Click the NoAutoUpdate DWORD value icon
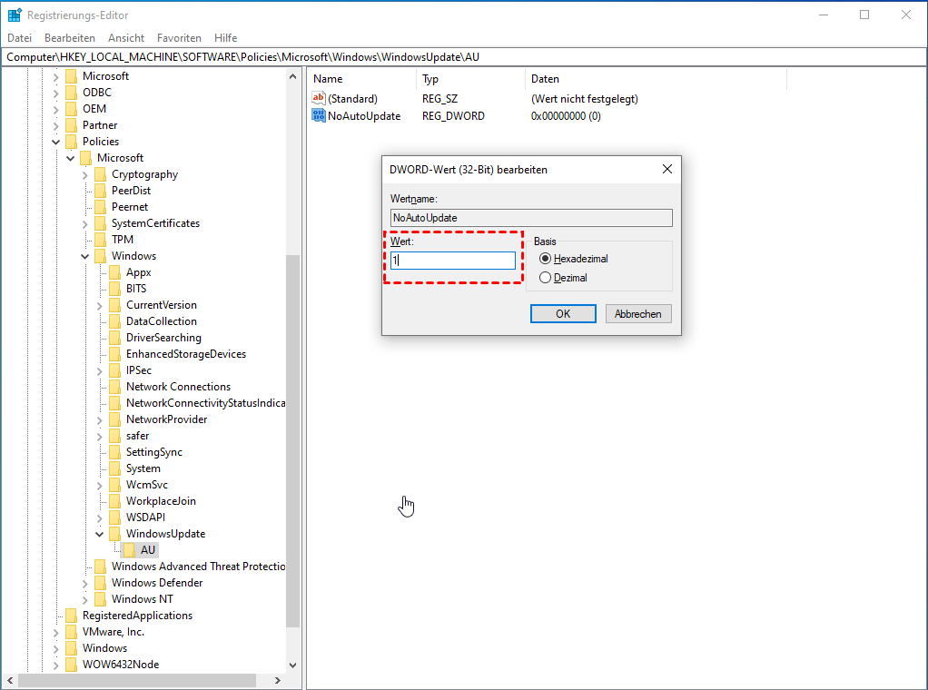Screen dimensions: 928x690 click(x=319, y=116)
